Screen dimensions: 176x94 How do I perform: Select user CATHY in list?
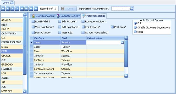pyautogui.click(x=12, y=29)
